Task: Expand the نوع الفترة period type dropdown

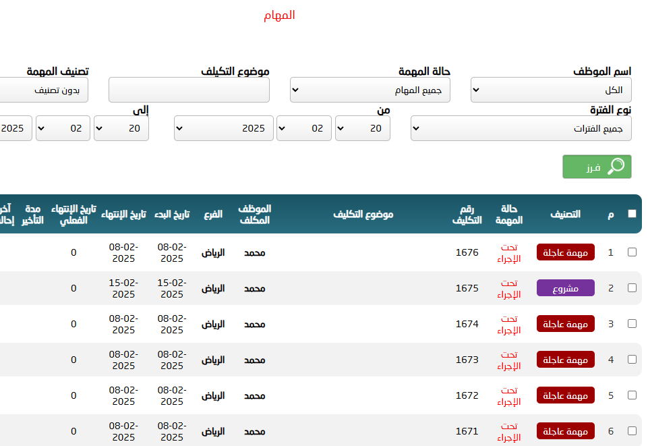Action: tap(521, 128)
